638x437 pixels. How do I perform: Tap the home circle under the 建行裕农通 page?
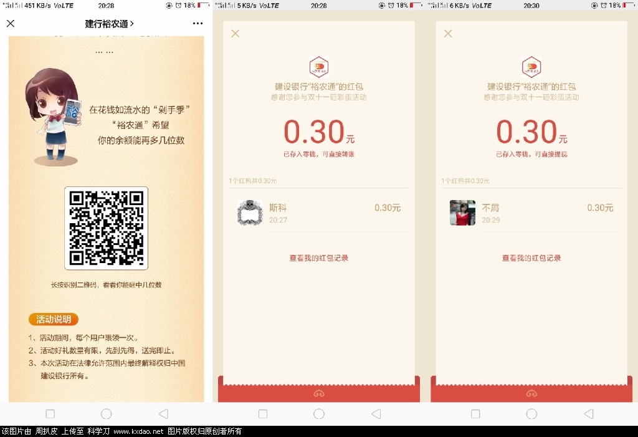pyautogui.click(x=106, y=414)
